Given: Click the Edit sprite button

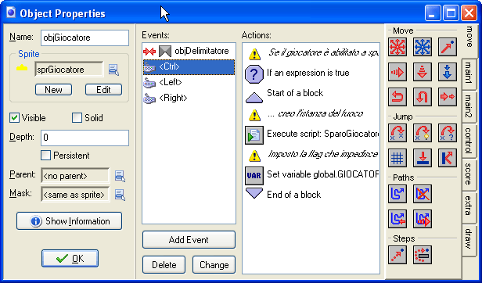Looking at the screenshot, I should (x=103, y=90).
